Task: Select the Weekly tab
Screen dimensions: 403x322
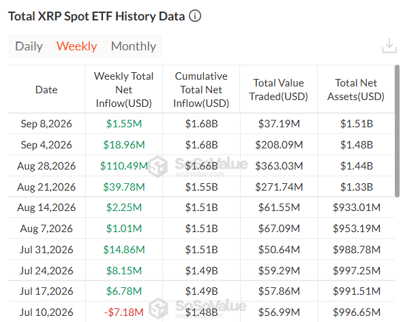Action: (76, 46)
